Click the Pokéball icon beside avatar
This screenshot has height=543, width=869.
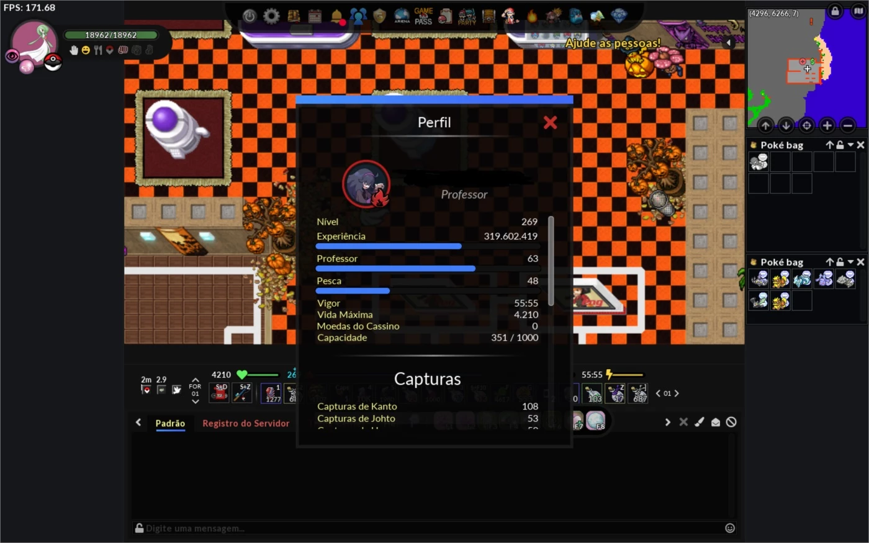(53, 62)
